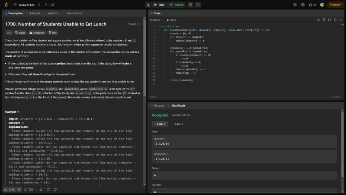Switch to the Test Result tab

coord(176,106)
